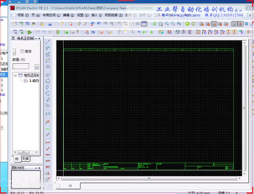This screenshot has height=194, width=254.
Task: Enable the 激活 checkbox
Action: coord(22,51)
